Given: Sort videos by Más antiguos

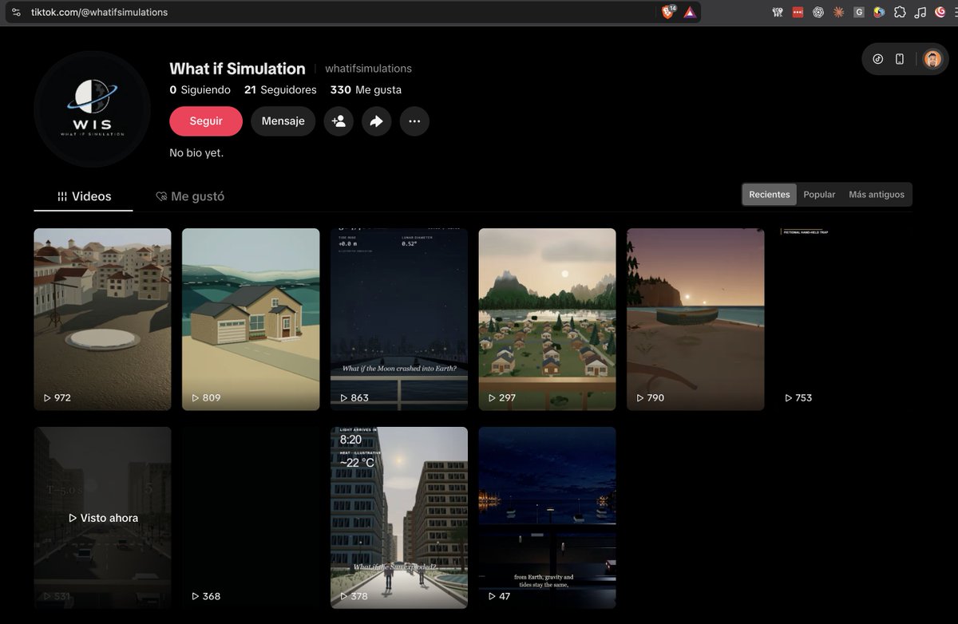Looking at the screenshot, I should click(x=877, y=195).
